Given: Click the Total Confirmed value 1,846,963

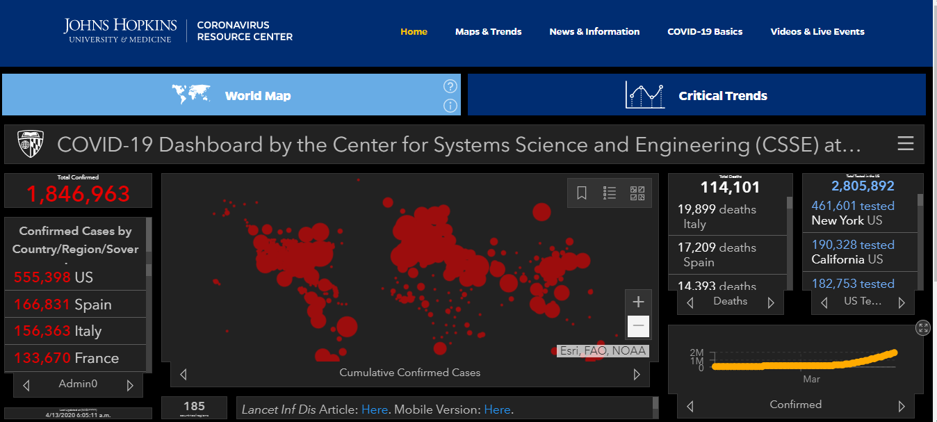Looking at the screenshot, I should (79, 194).
